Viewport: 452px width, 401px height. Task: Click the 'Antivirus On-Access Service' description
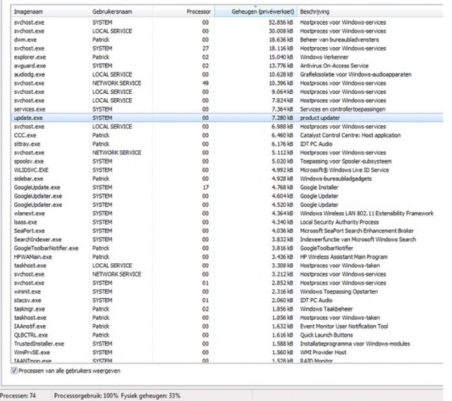click(334, 66)
